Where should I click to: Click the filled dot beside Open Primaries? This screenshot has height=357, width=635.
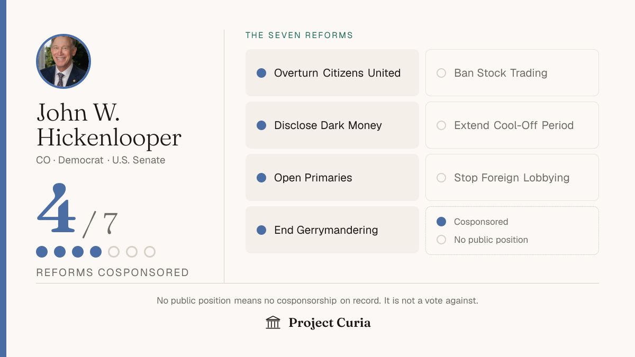coord(261,178)
